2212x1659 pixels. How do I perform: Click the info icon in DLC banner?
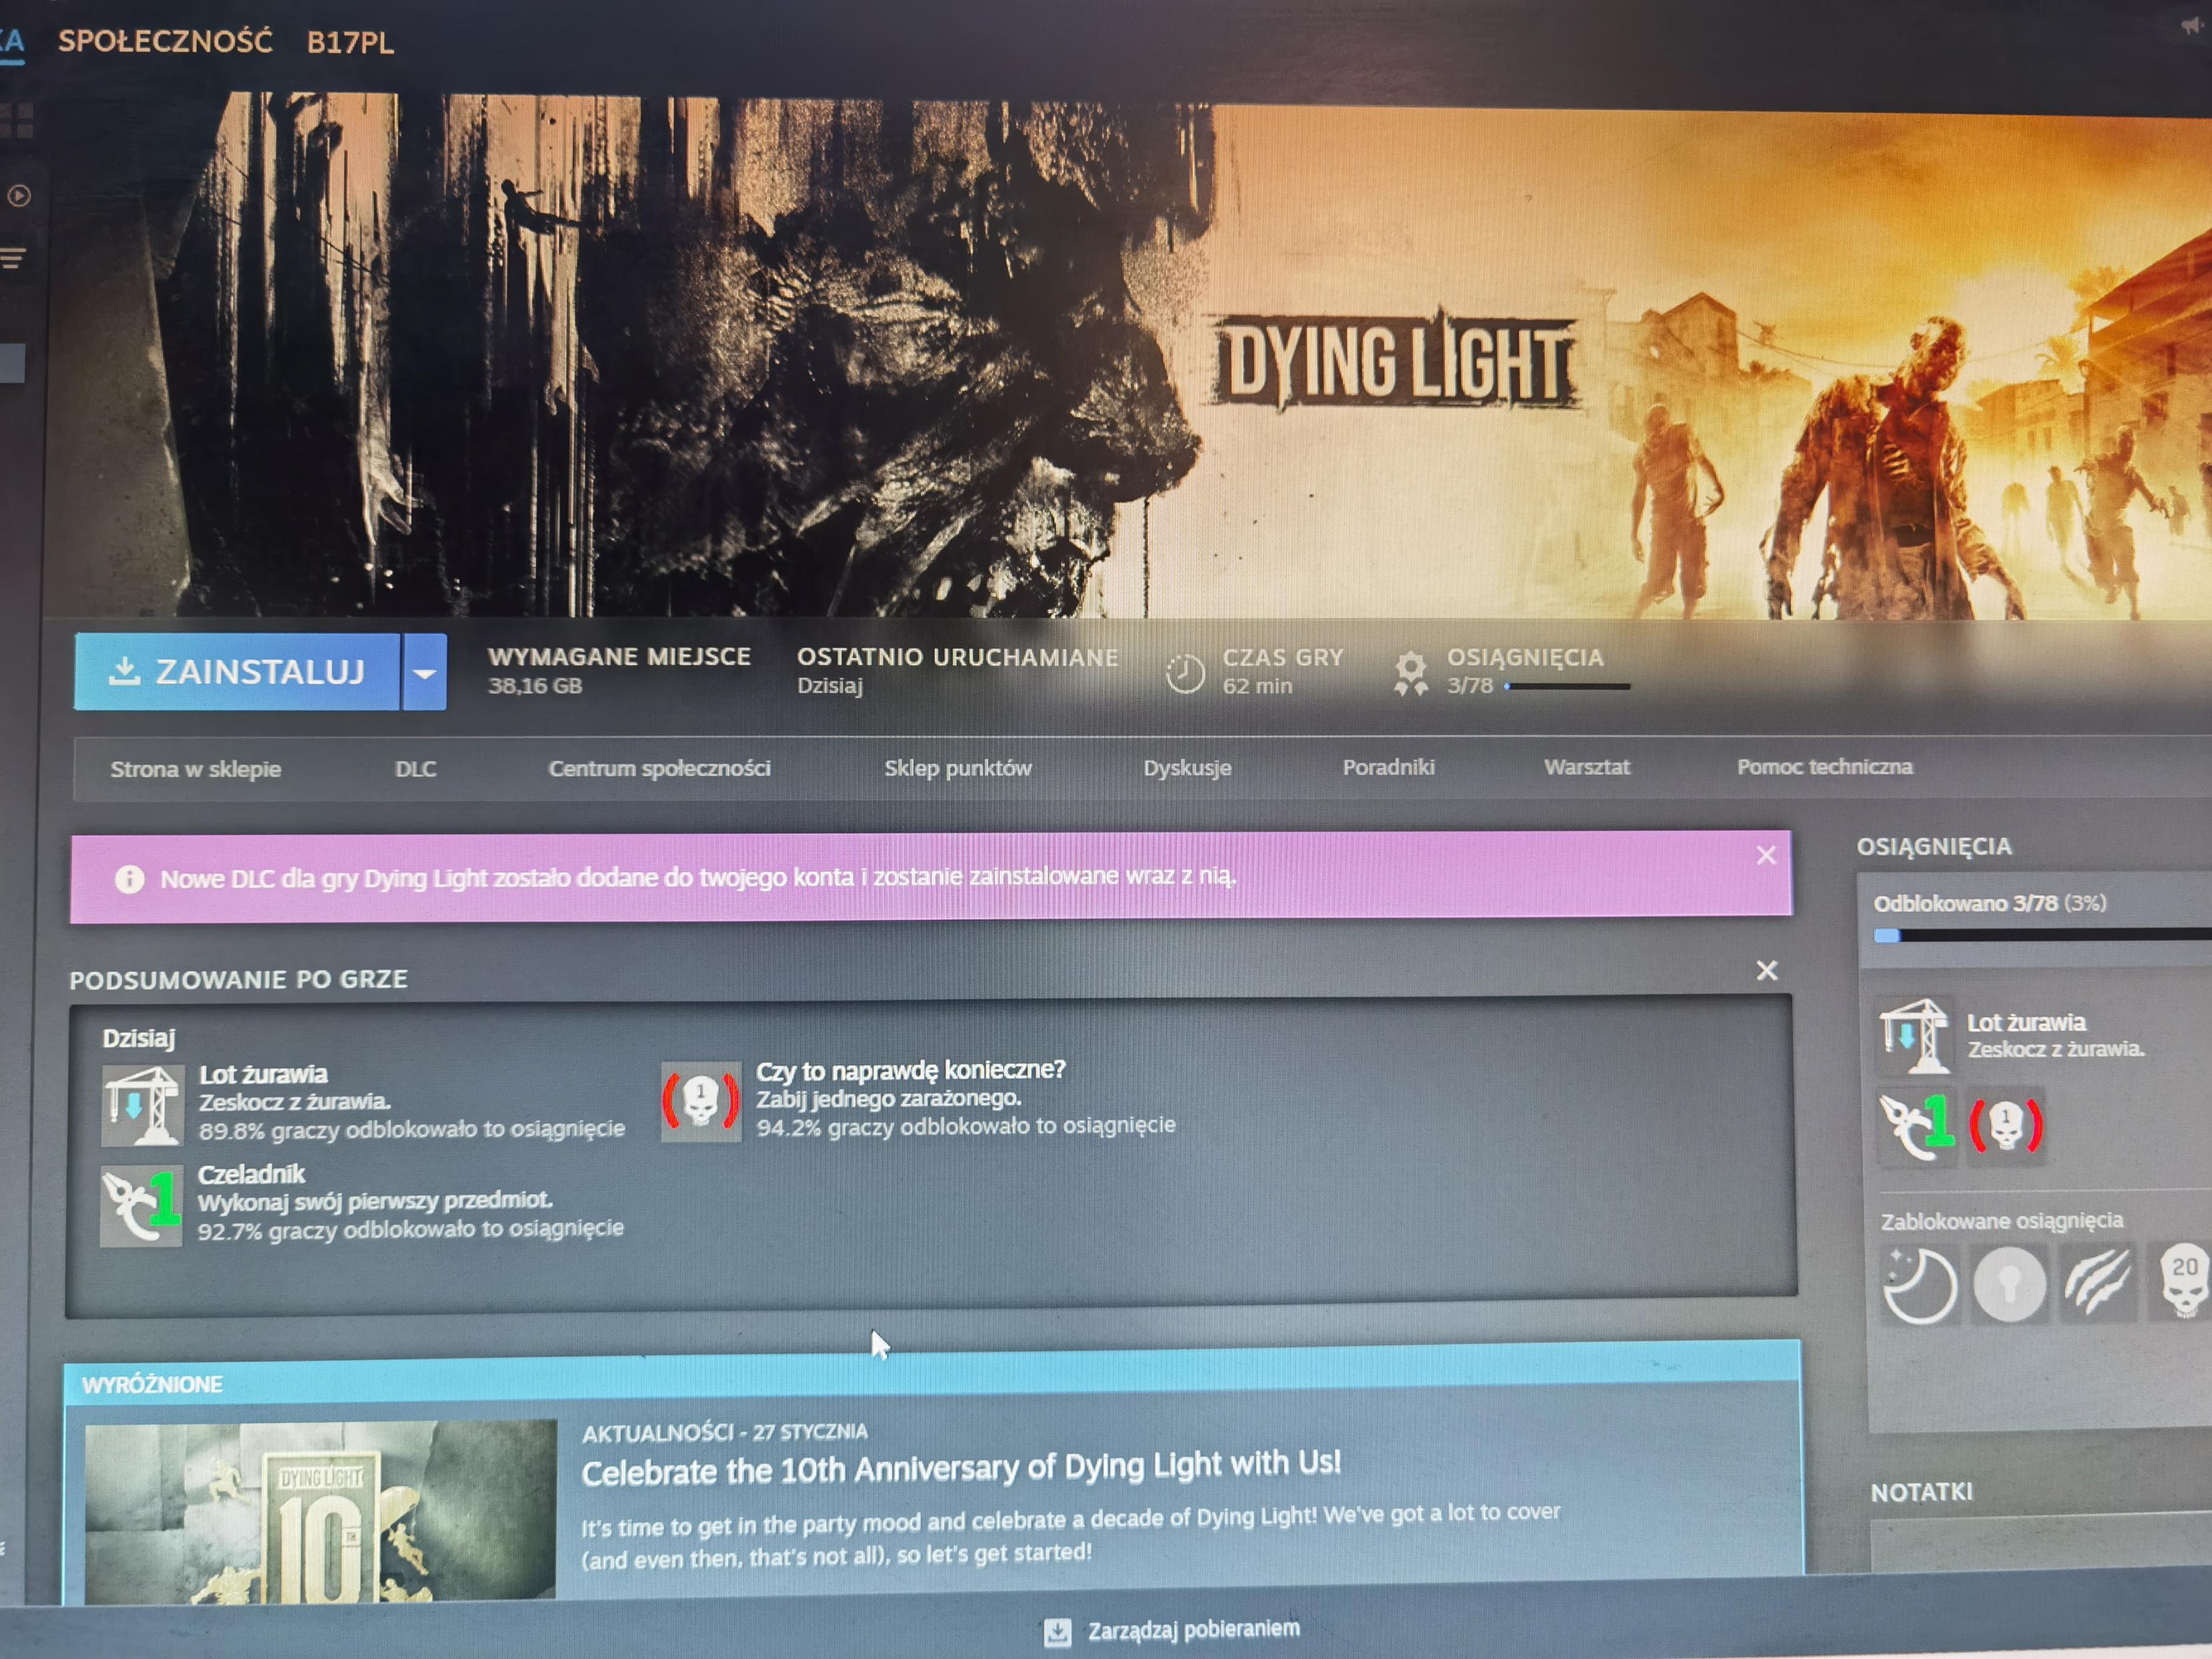129,879
